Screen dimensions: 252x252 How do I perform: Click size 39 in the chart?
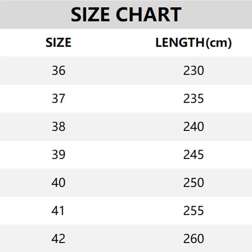tap(59, 155)
